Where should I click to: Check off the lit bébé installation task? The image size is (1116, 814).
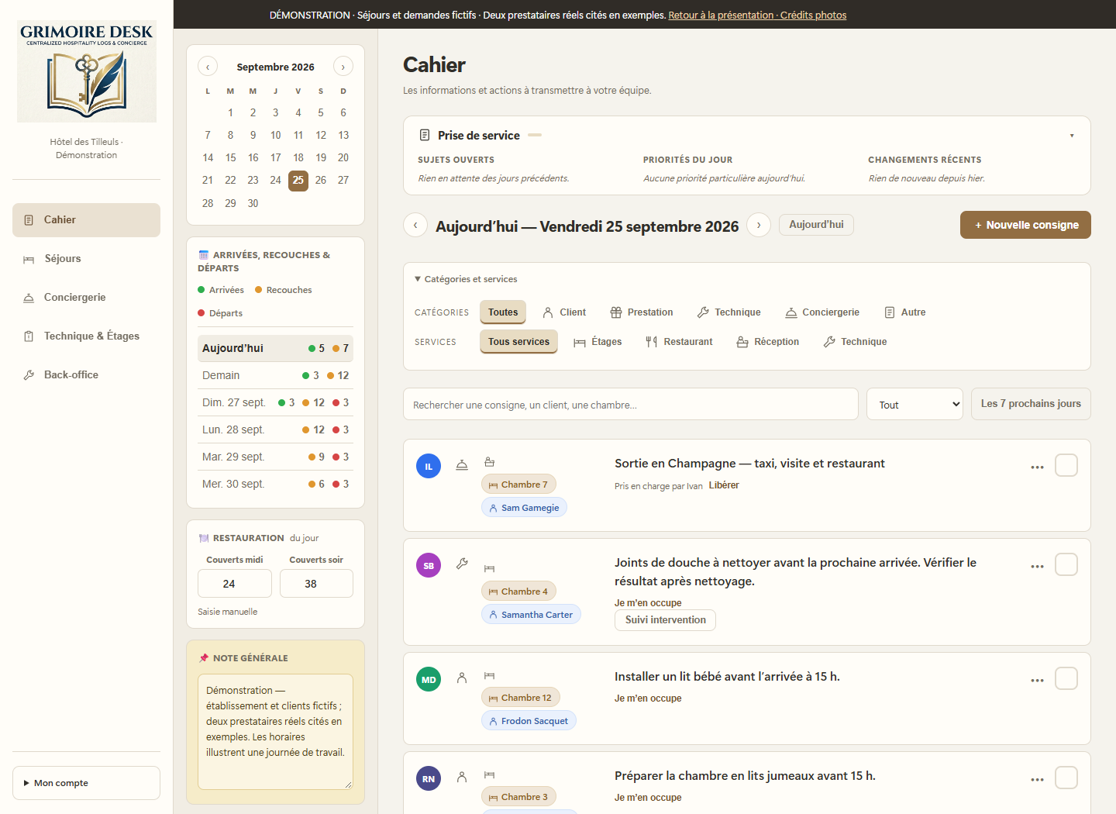click(1066, 678)
